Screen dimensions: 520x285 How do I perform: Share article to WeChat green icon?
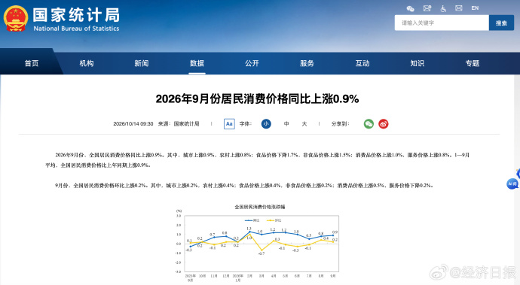[x=369, y=124]
